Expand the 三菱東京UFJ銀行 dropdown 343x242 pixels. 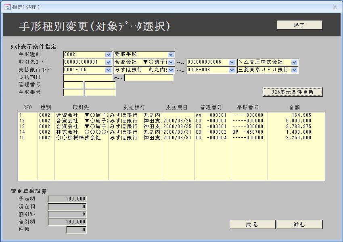294,70
